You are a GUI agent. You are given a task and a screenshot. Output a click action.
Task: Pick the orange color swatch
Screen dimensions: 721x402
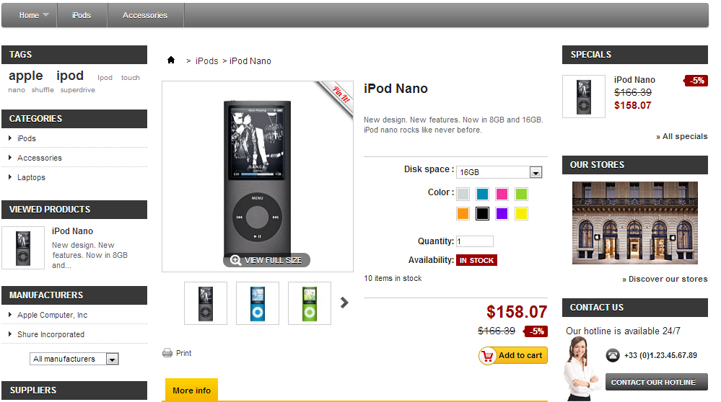pos(463,213)
